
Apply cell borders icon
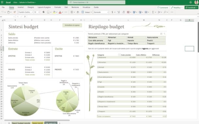[48, 12]
